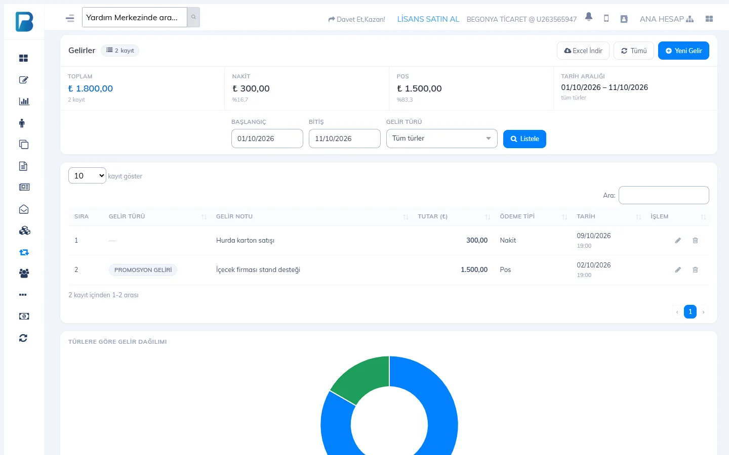This screenshot has width=729, height=455.
Task: Click the edit pencil-square sidebar icon
Action: pos(23,80)
